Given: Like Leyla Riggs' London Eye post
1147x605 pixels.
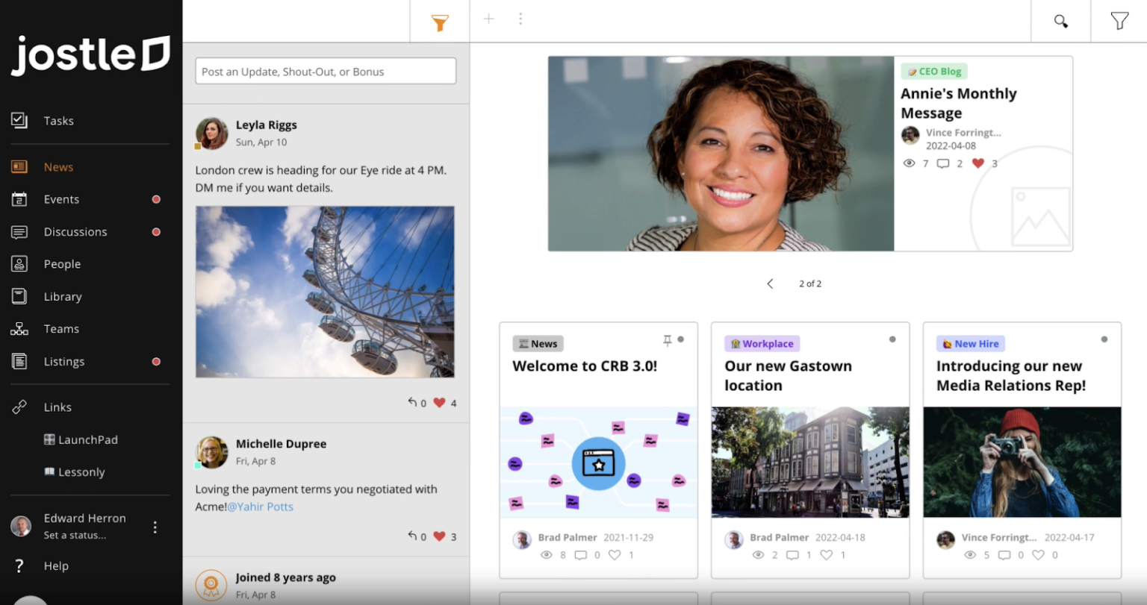Looking at the screenshot, I should pos(439,402).
